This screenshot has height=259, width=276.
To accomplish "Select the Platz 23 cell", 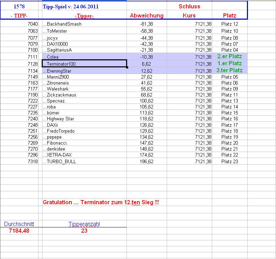I will click(230, 161).
